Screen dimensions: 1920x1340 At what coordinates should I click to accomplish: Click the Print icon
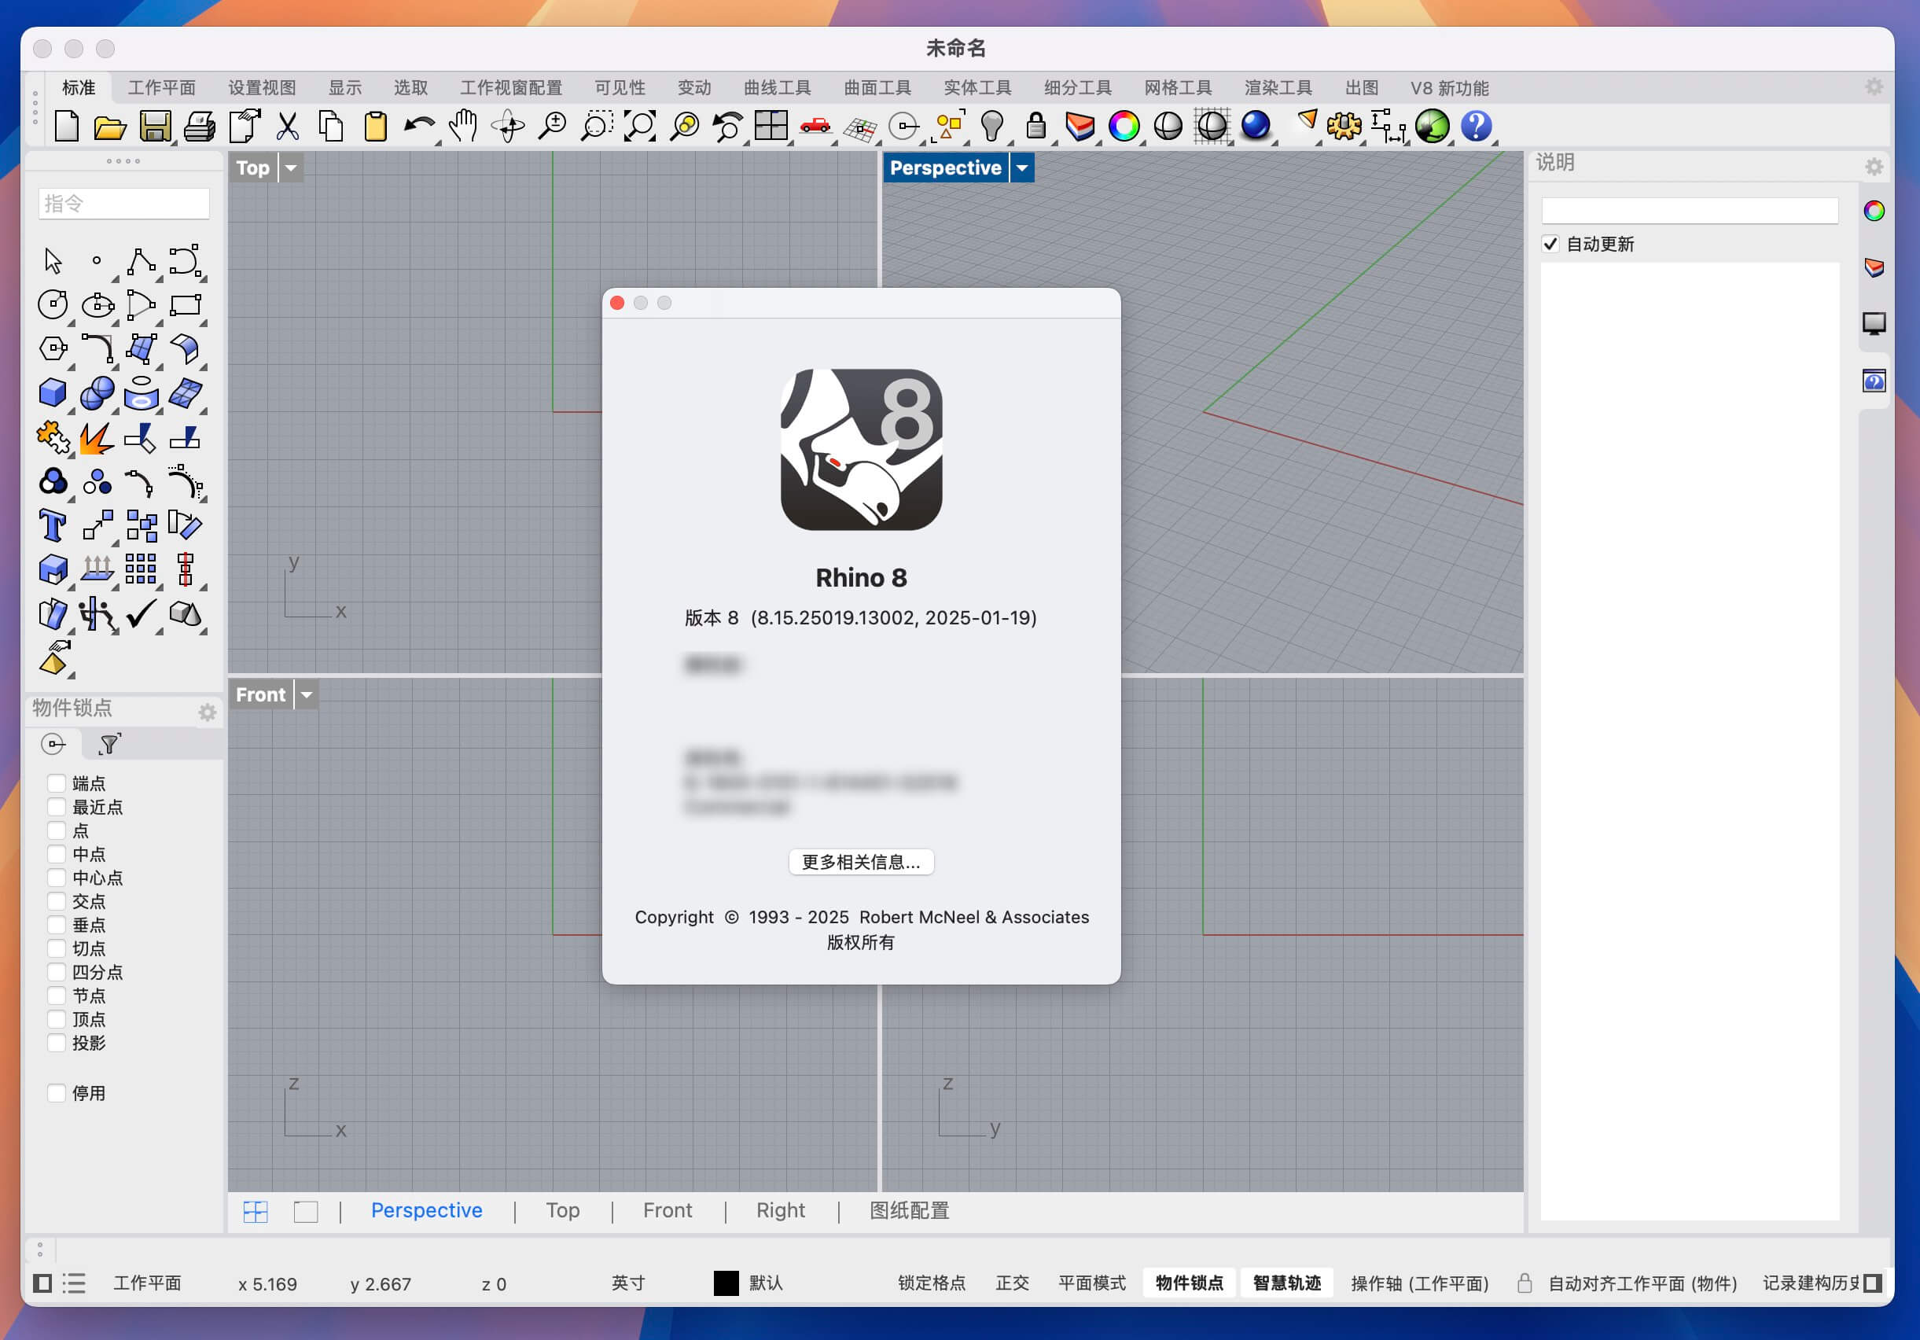(199, 127)
